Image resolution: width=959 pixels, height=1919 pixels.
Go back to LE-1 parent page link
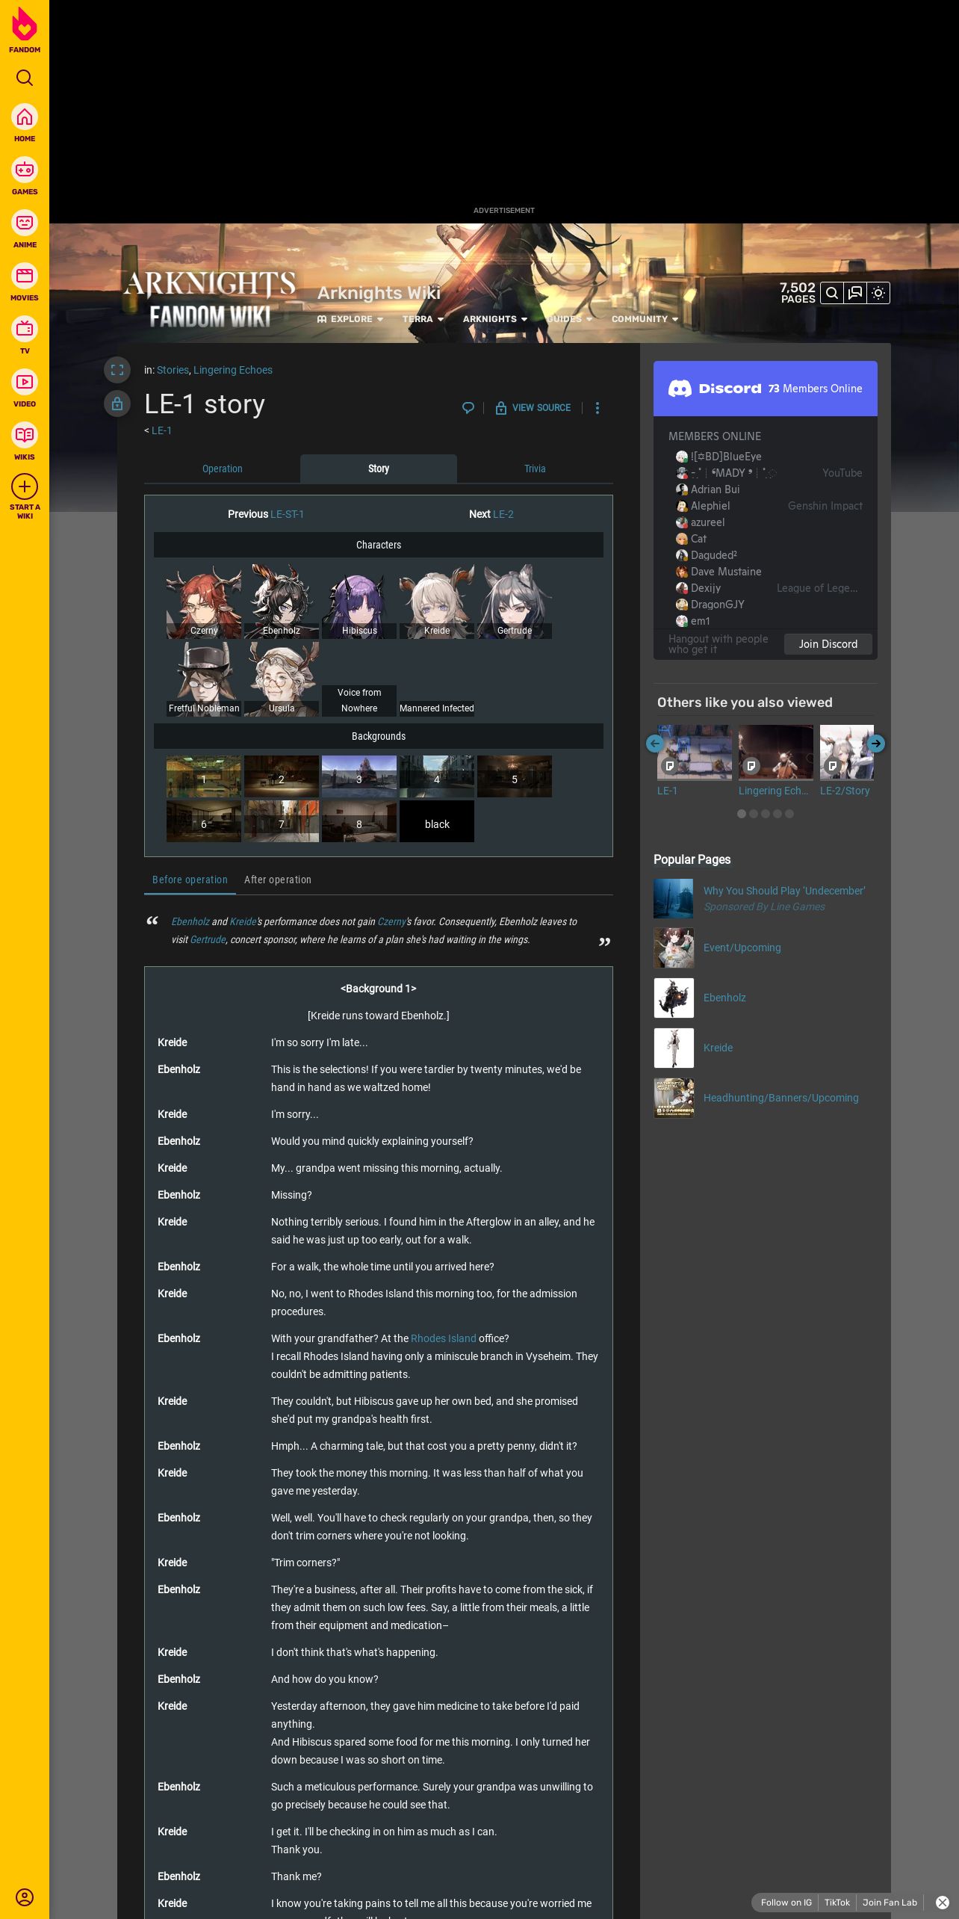[x=161, y=430]
